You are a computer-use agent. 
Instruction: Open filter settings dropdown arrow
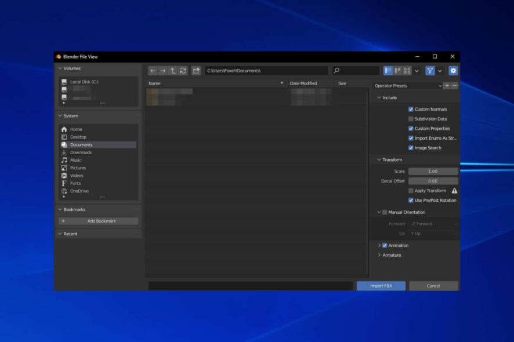pyautogui.click(x=440, y=71)
